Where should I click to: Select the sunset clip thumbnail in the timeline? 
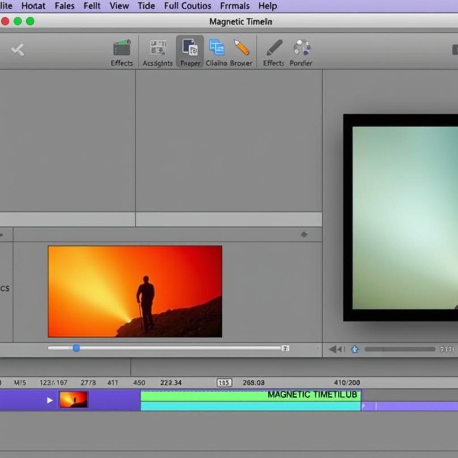(x=74, y=399)
